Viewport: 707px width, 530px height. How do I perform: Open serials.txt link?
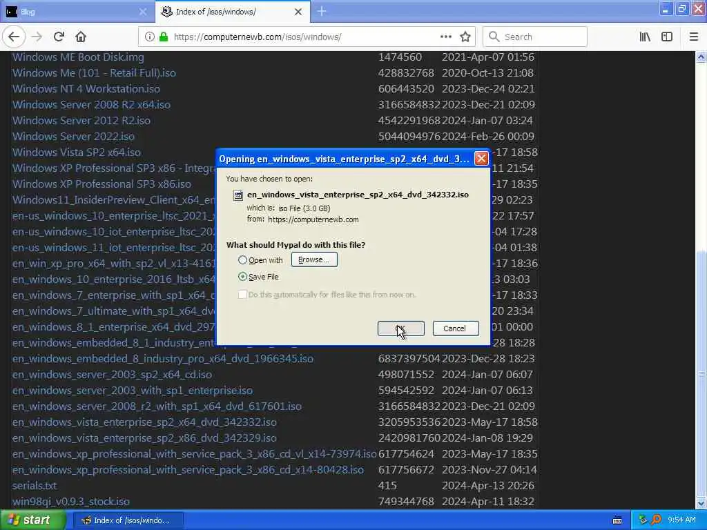coord(35,486)
